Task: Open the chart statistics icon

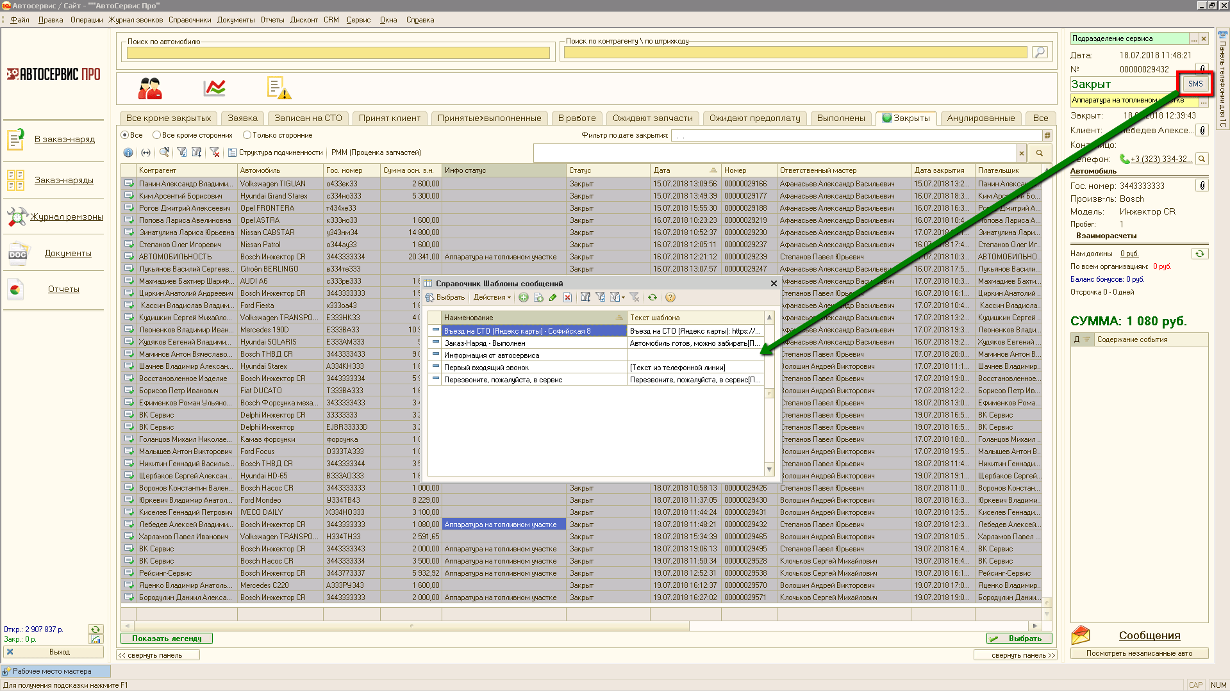Action: [x=214, y=88]
